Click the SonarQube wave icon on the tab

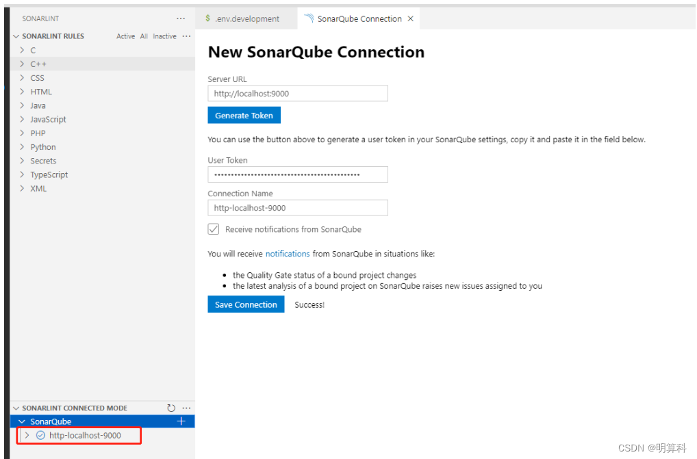pyautogui.click(x=309, y=18)
